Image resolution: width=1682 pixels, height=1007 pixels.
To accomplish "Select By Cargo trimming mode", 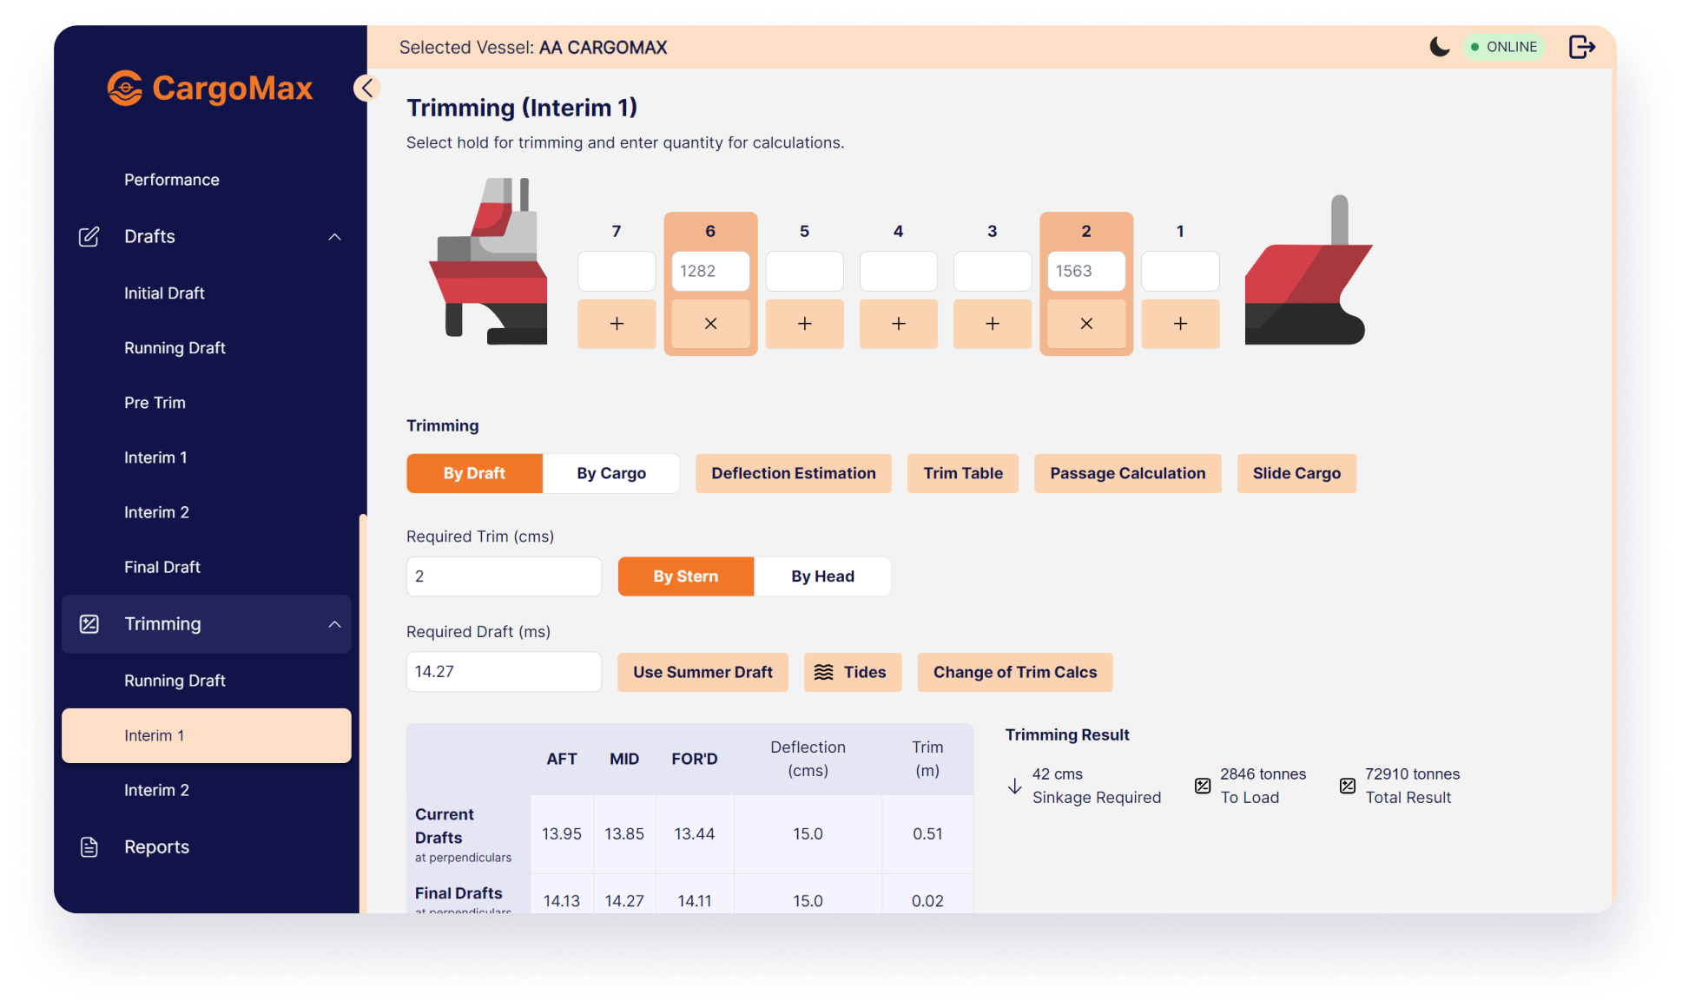I will (x=611, y=473).
